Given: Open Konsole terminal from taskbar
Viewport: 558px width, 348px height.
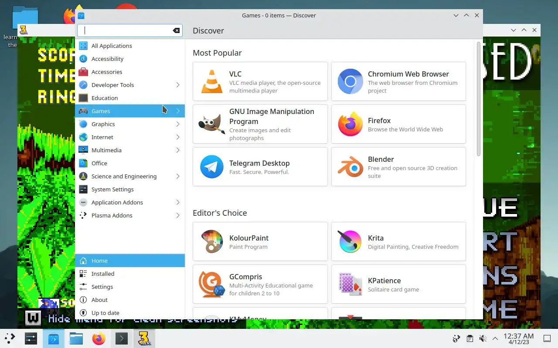Looking at the screenshot, I should tap(122, 338).
